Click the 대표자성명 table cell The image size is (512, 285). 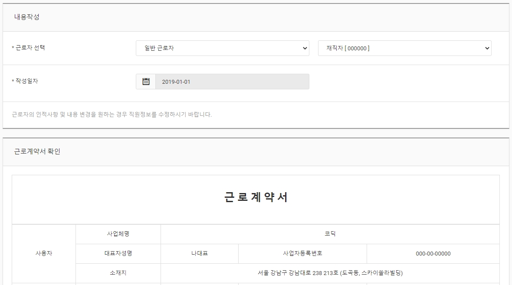[x=118, y=254]
